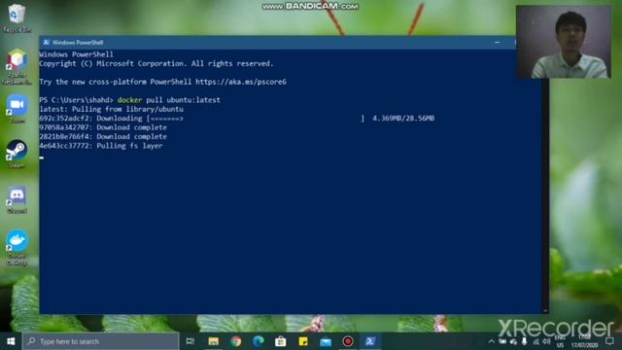Click 'docker pull ubuntu:latest' command text
The width and height of the screenshot is (622, 350).
168,100
